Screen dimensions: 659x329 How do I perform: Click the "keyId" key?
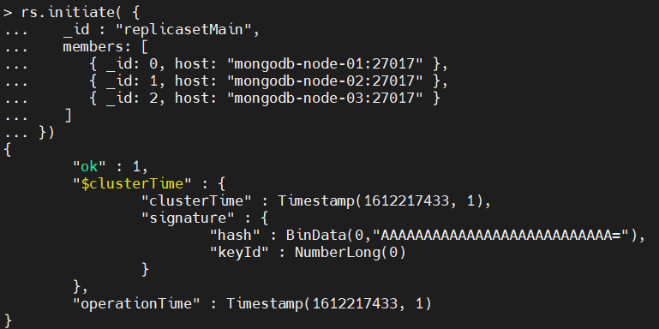point(239,253)
